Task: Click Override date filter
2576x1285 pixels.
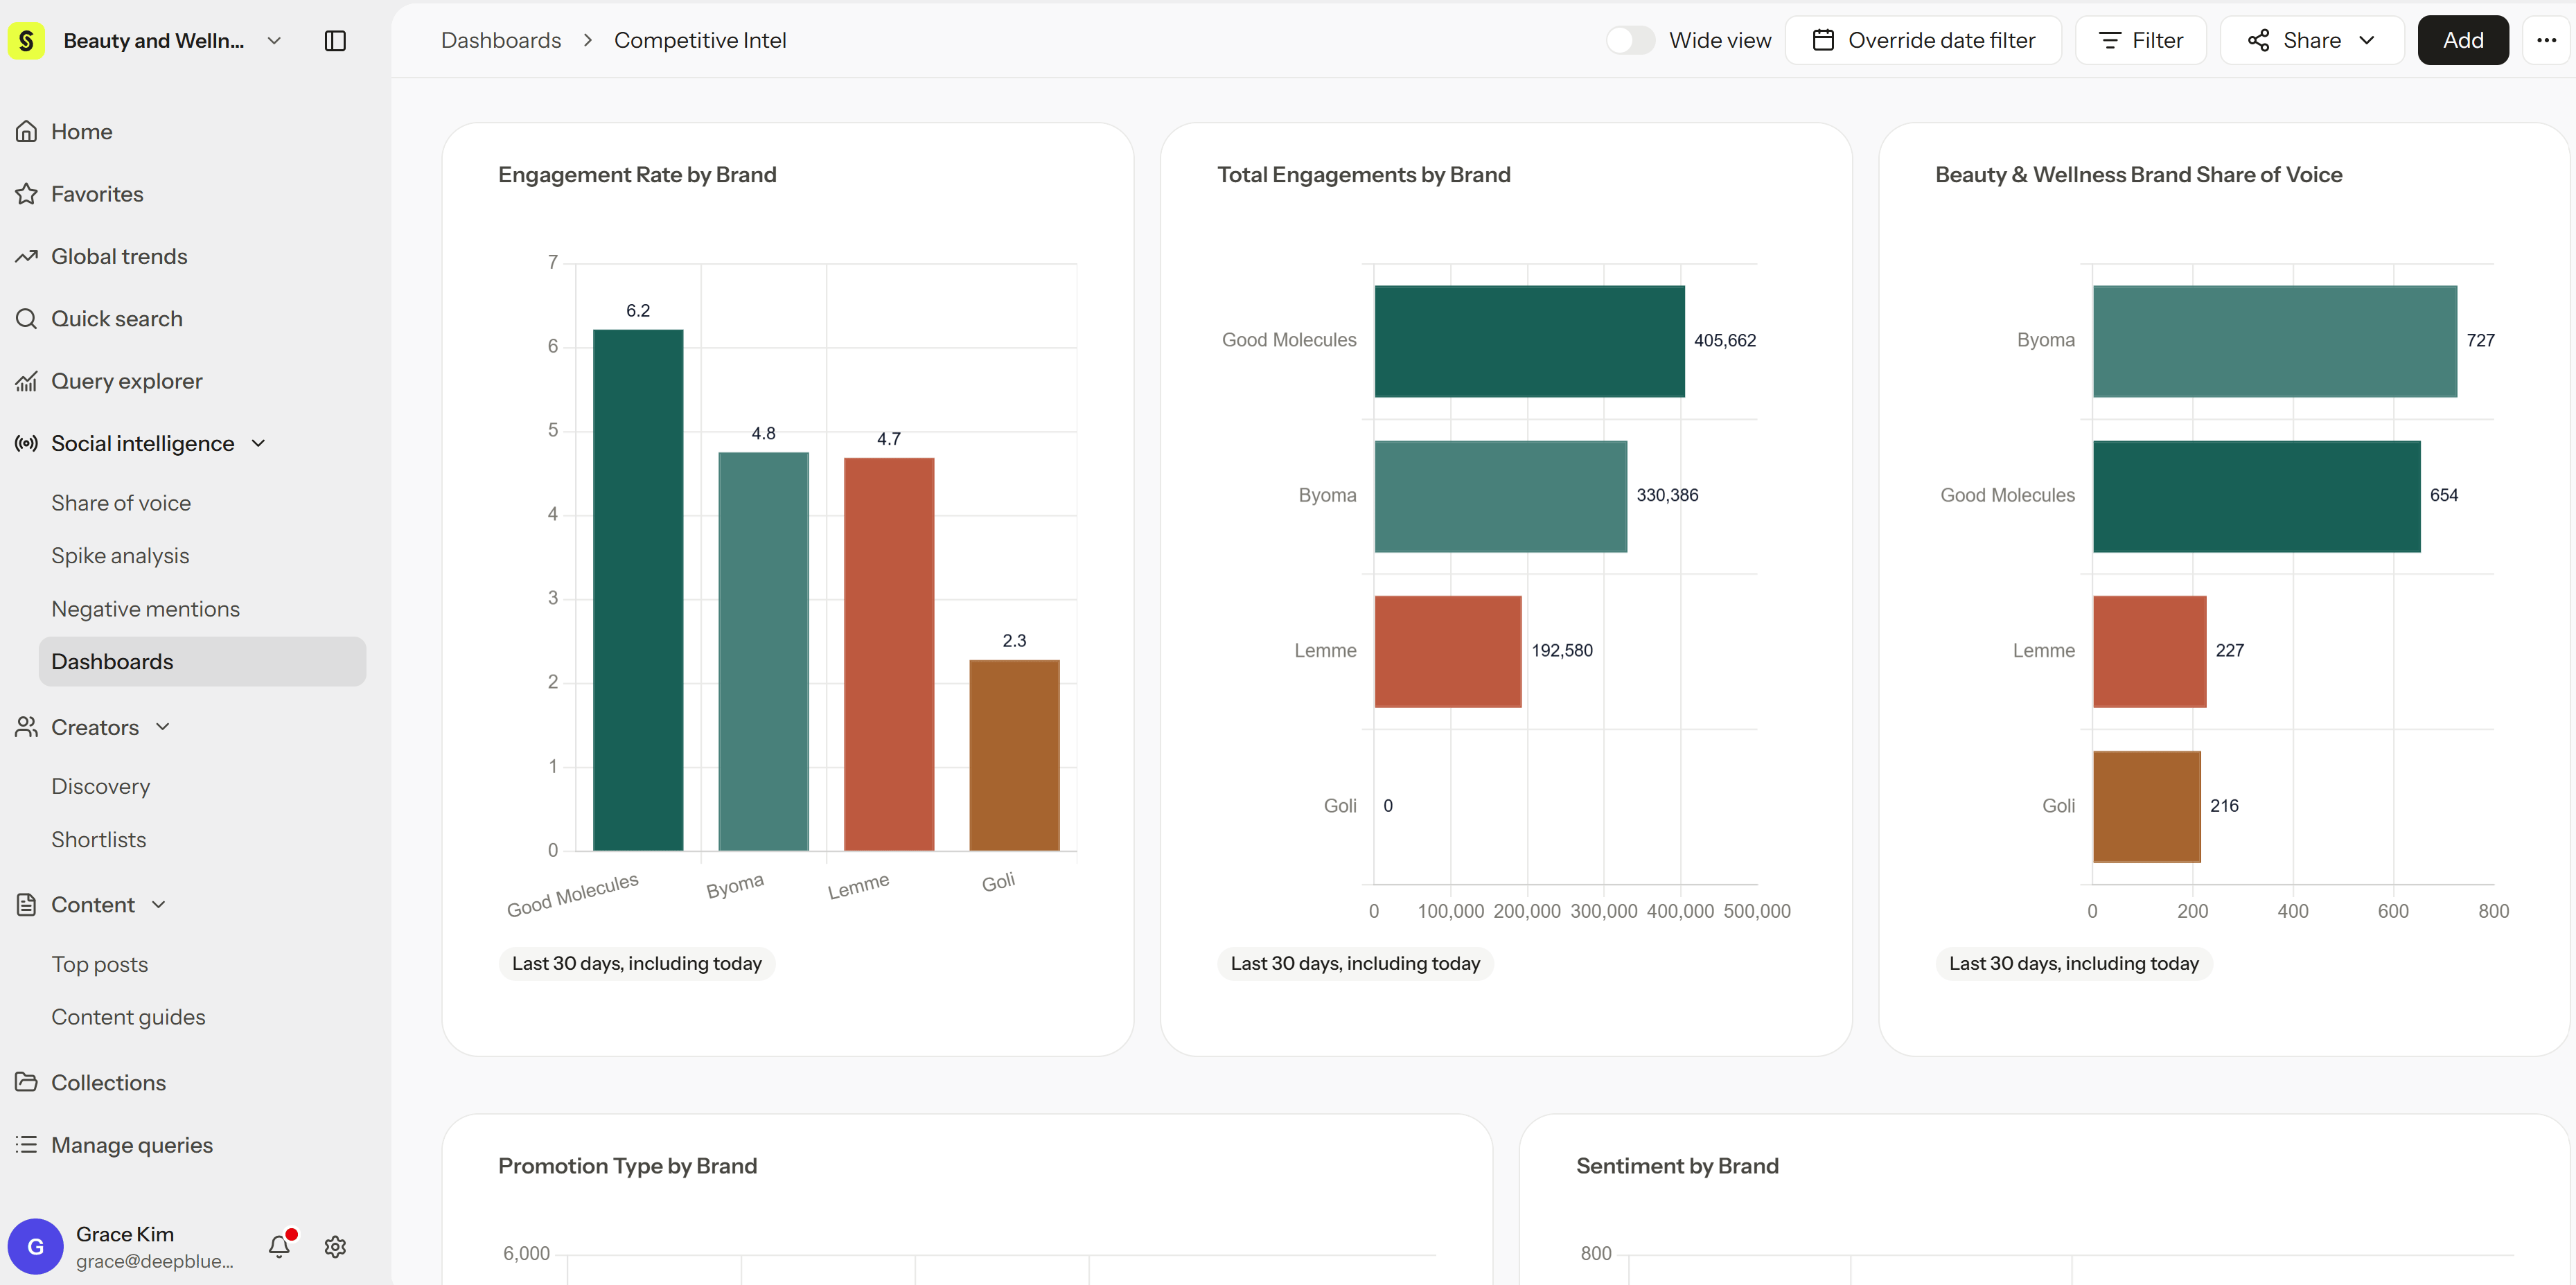Action: pos(1923,40)
